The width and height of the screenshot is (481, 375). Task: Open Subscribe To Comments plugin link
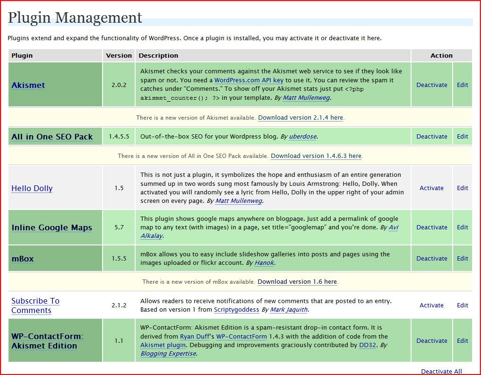[x=35, y=305]
